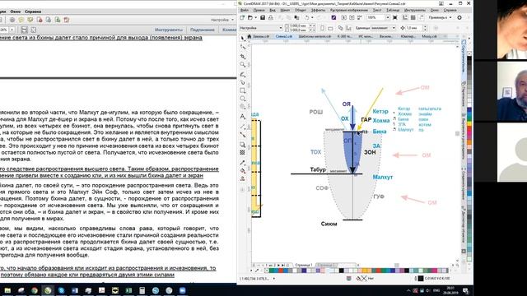Image resolution: width=527 pixels, height=296 pixels.
Task: Open the Справка menu in CorelDRAW
Action: point(450,10)
